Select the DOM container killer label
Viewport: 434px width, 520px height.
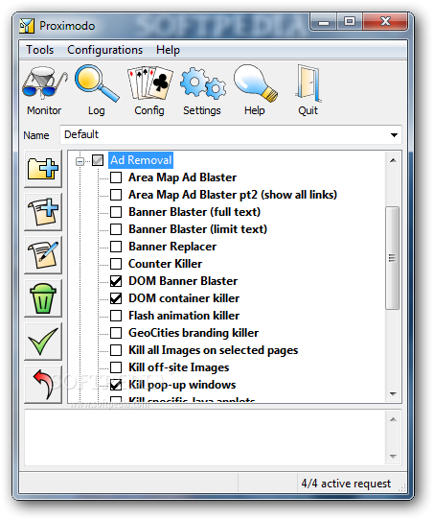pos(184,298)
